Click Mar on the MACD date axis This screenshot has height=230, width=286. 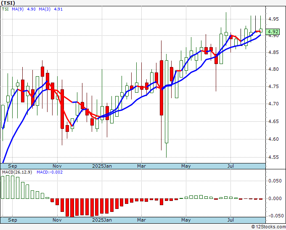pyautogui.click(x=142, y=220)
